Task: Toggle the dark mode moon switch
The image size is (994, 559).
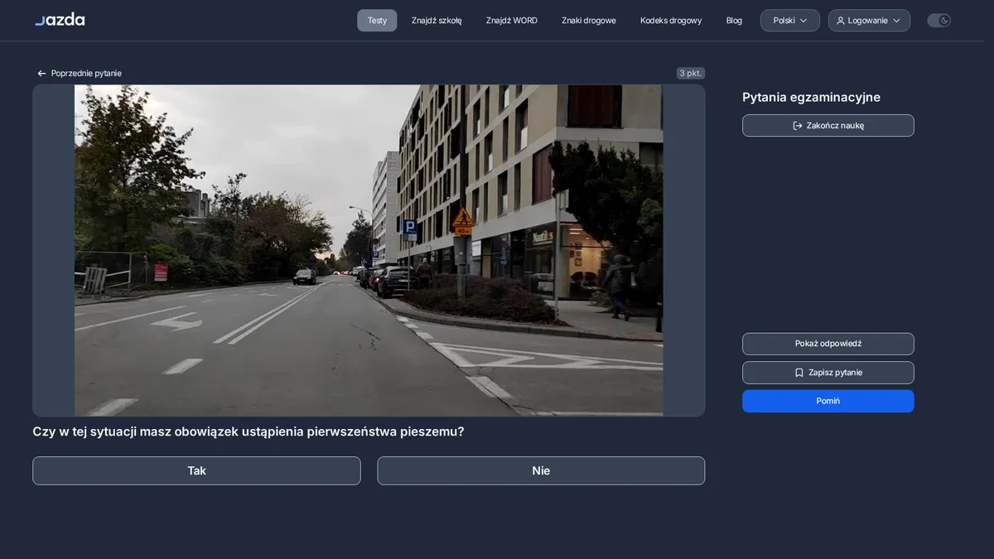Action: [x=939, y=21]
